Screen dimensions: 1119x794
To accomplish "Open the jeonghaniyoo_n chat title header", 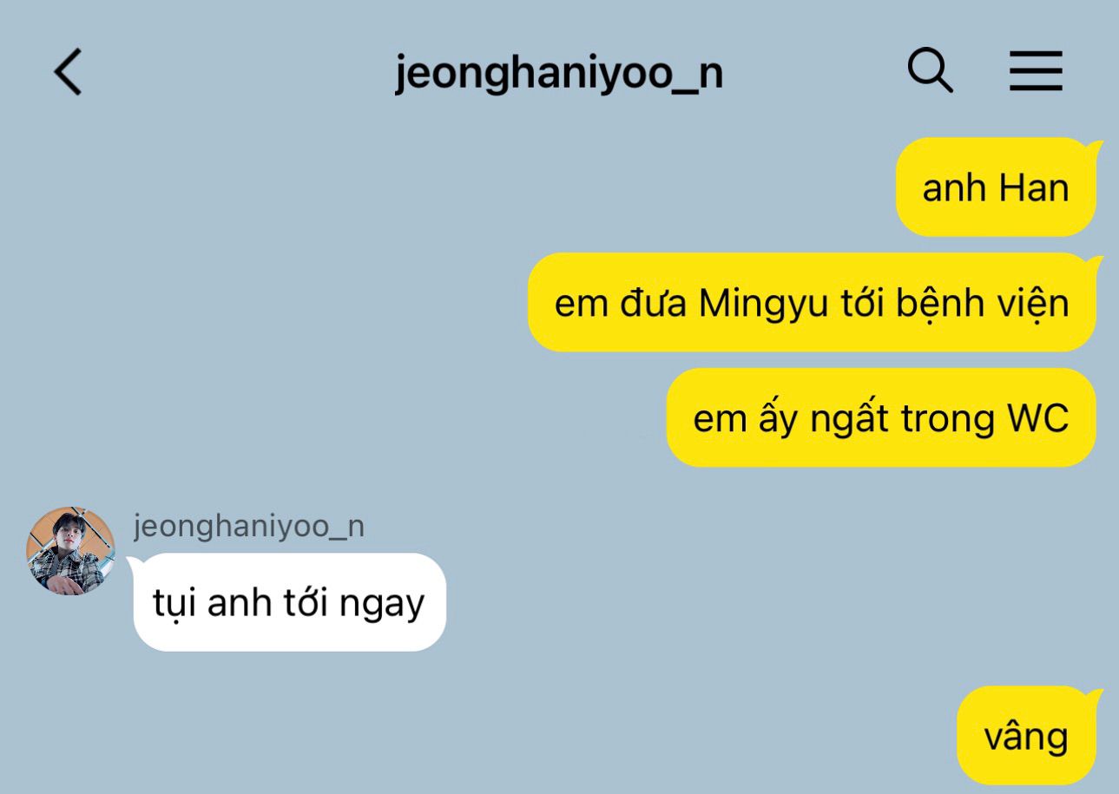I will [559, 75].
